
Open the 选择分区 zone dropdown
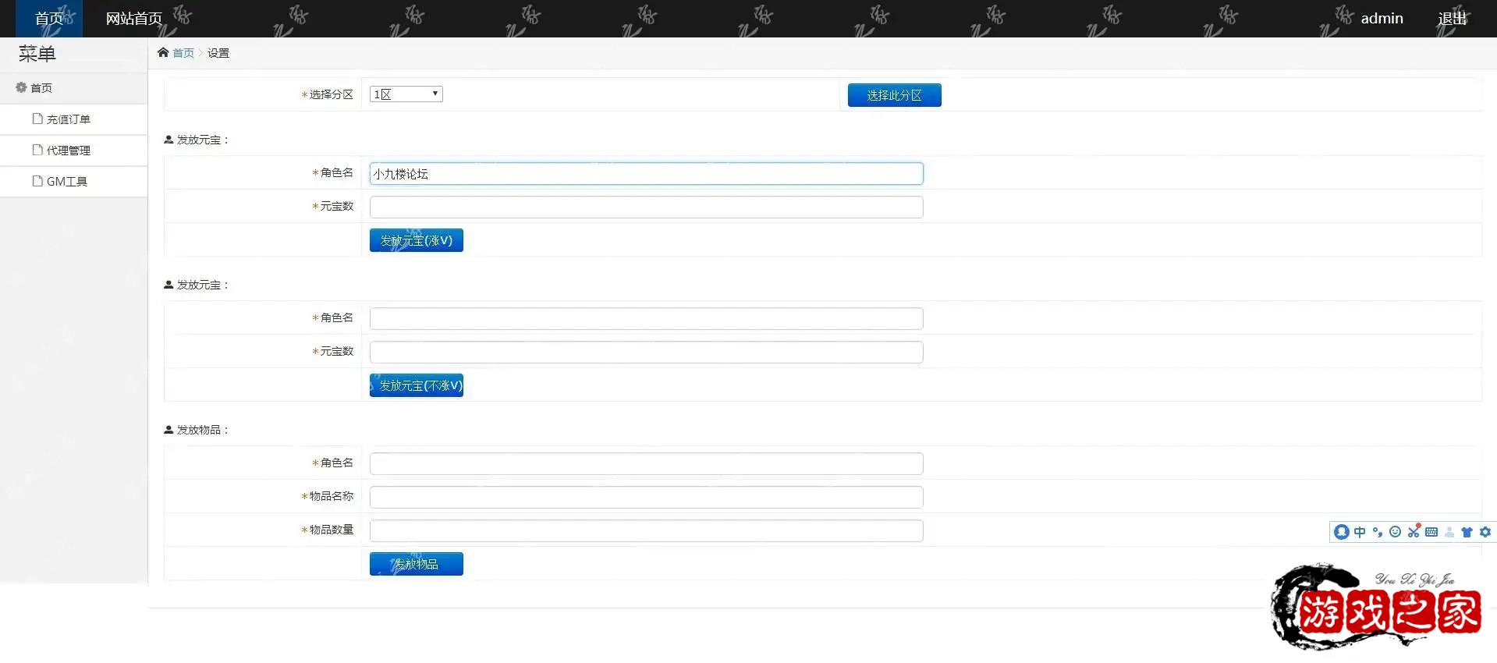pyautogui.click(x=406, y=94)
